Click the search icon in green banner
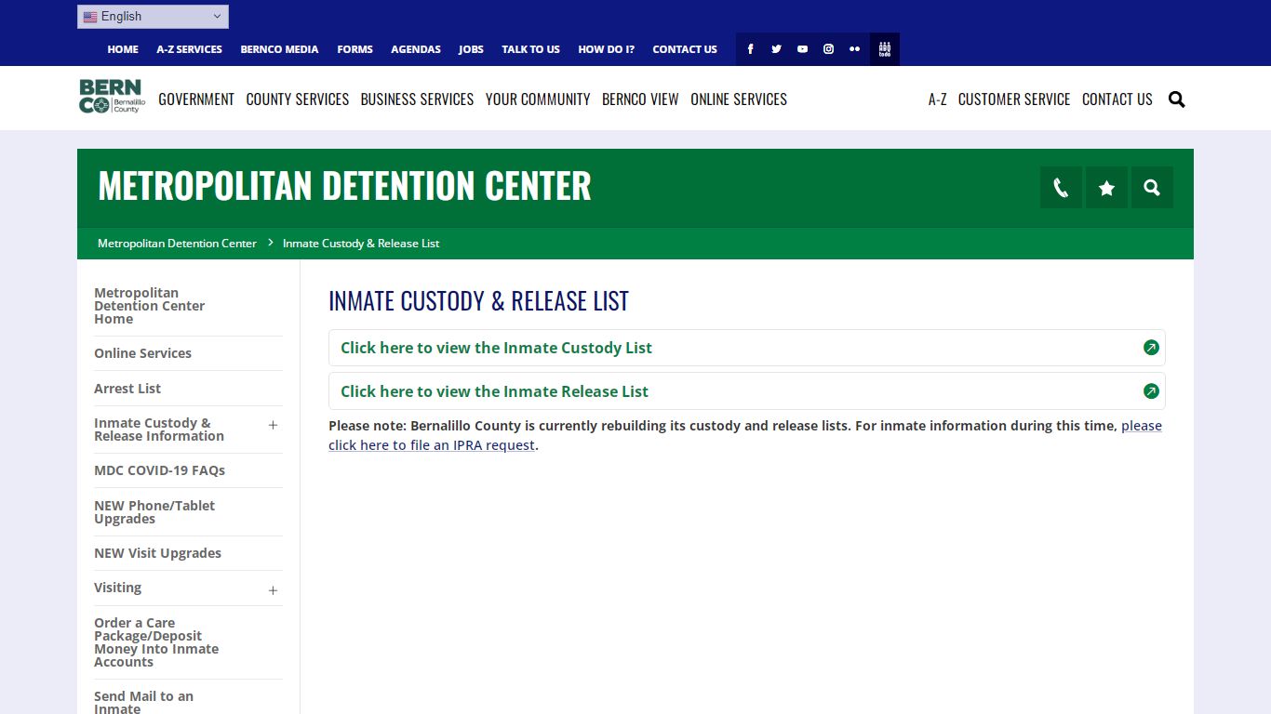Viewport: 1271px width, 714px height. [1152, 188]
